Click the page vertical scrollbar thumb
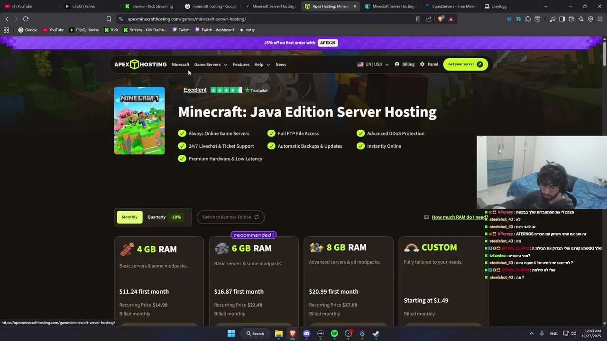The height and width of the screenshot is (341, 607). click(605, 54)
